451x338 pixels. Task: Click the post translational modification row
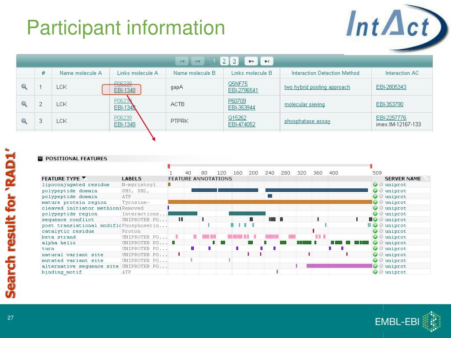click(x=236, y=225)
